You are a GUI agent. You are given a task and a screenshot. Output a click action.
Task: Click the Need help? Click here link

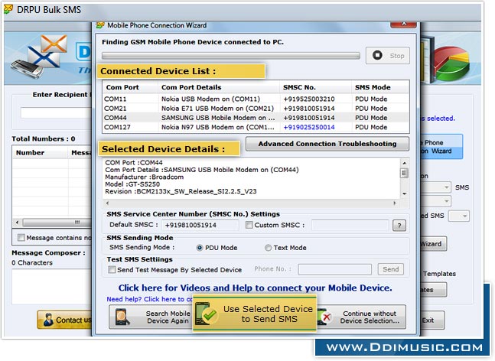click(149, 299)
